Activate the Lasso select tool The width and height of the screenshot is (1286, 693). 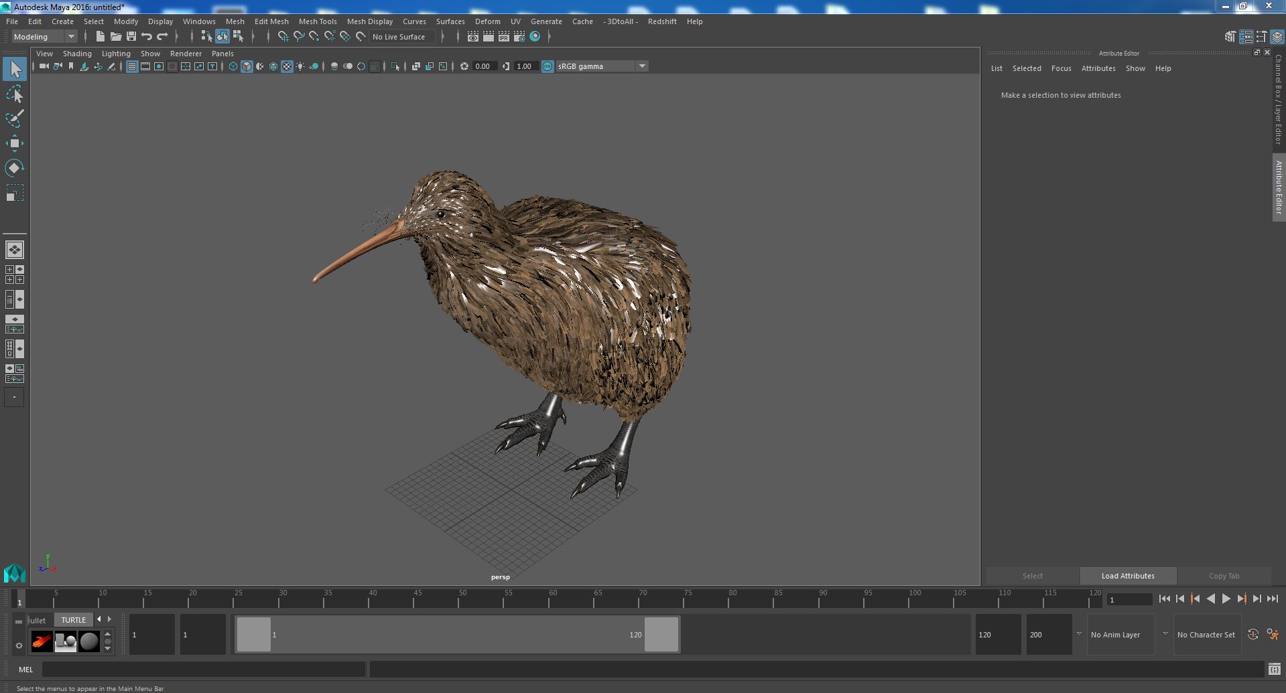15,94
